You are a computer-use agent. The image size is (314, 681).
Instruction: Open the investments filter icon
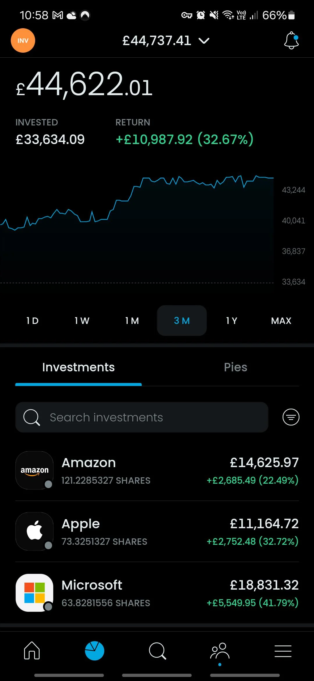tap(291, 417)
